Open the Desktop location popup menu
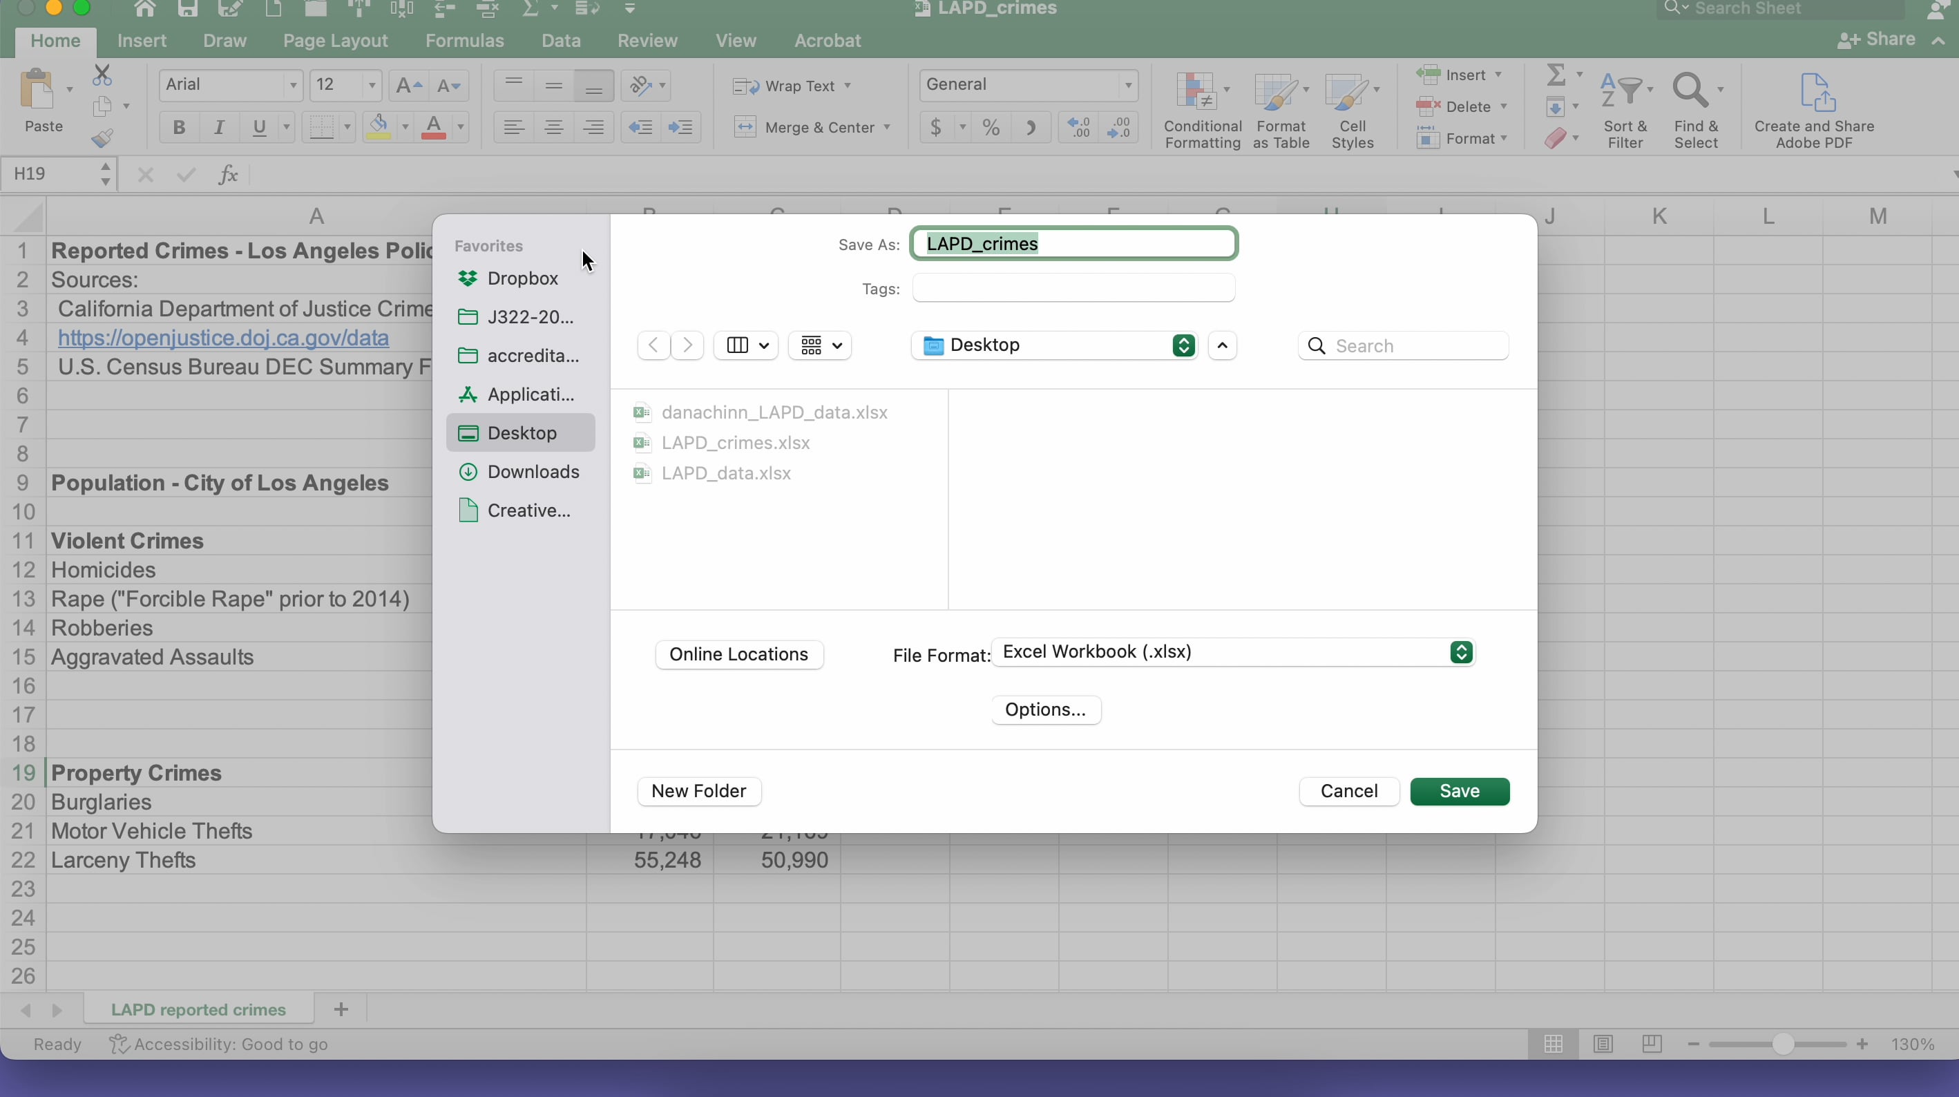1959x1097 pixels. coord(1054,345)
